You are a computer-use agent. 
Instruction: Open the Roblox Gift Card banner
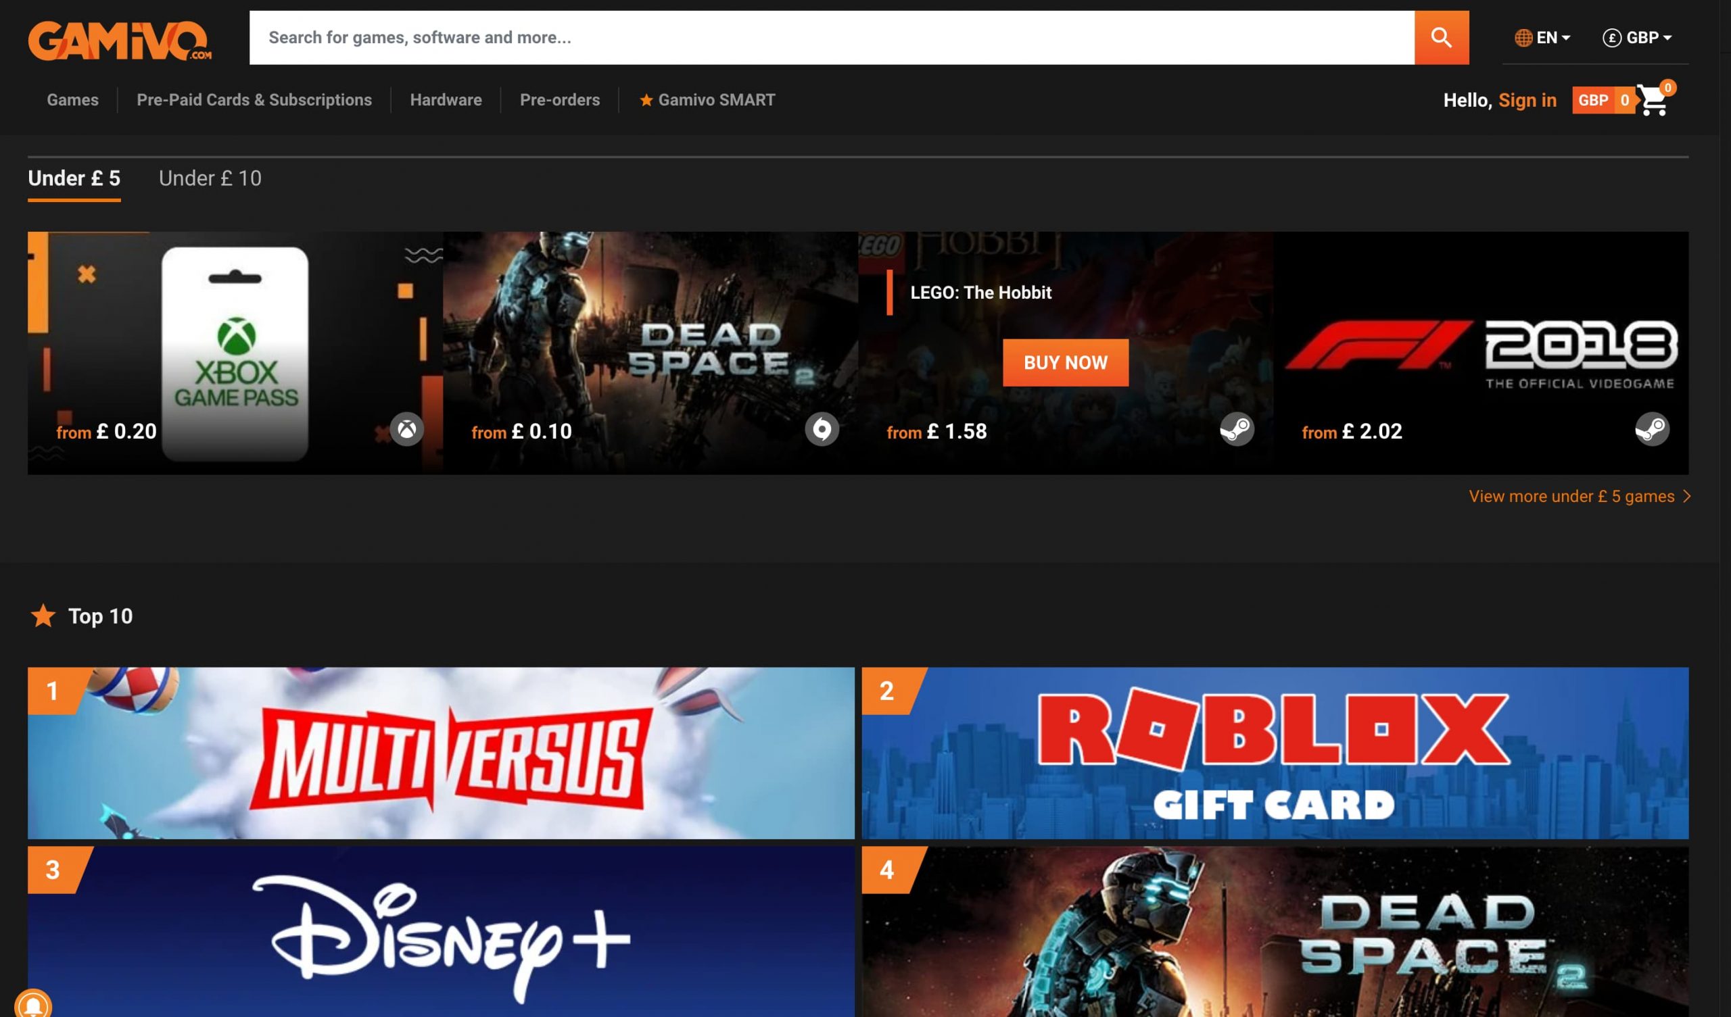pyautogui.click(x=1275, y=753)
